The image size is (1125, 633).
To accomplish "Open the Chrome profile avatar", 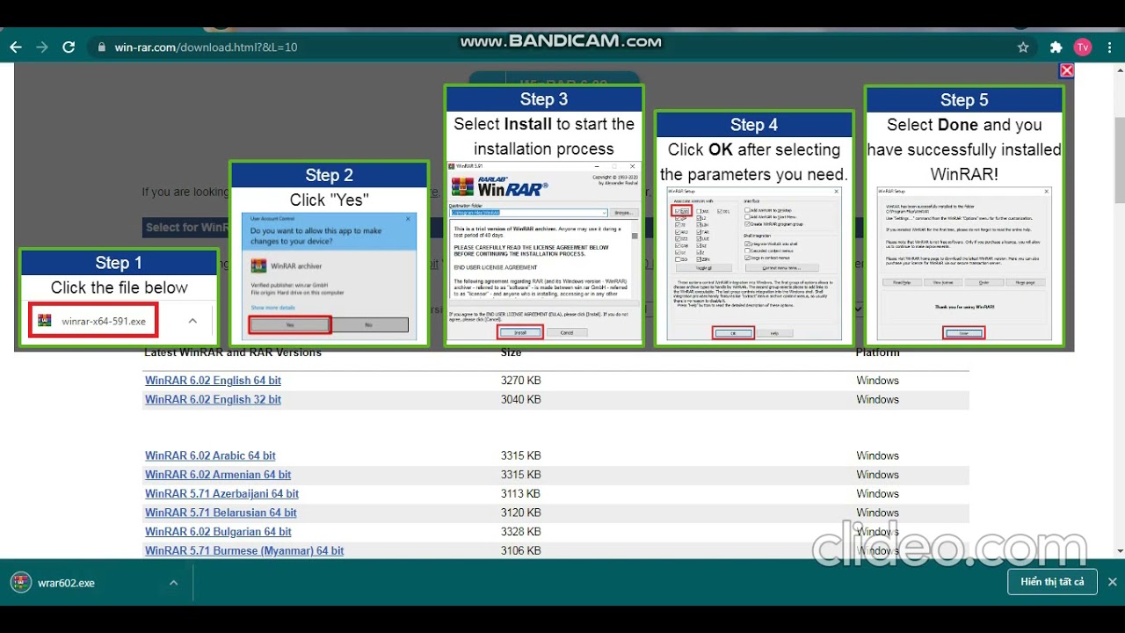I will tap(1083, 47).
